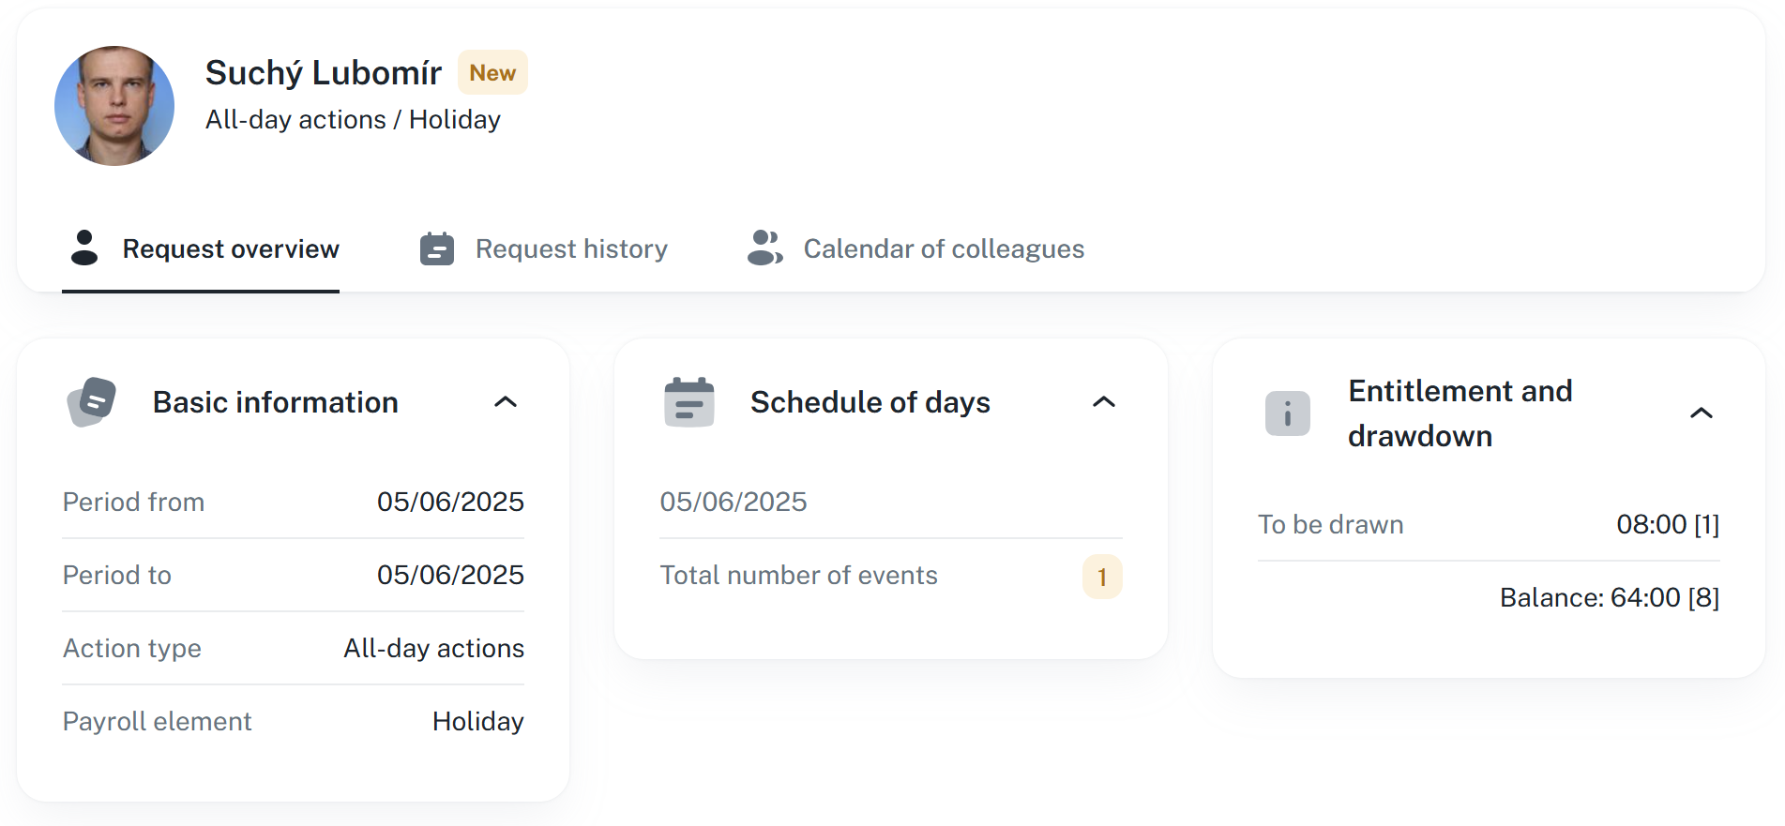The width and height of the screenshot is (1785, 826).
Task: Click the To be drawn value
Action: (x=1667, y=524)
